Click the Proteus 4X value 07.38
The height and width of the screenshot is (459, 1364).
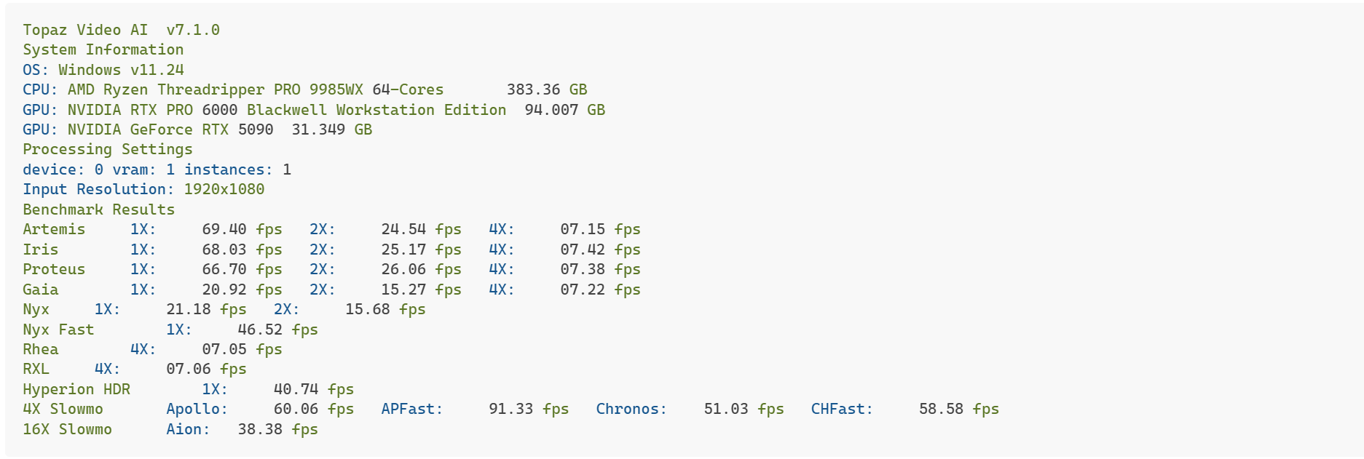tap(582, 269)
